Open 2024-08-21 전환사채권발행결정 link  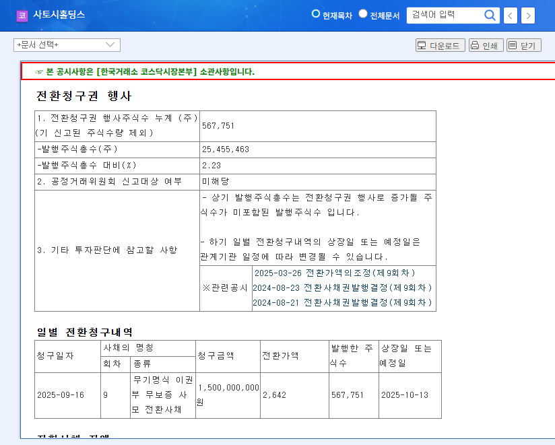pyautogui.click(x=342, y=303)
